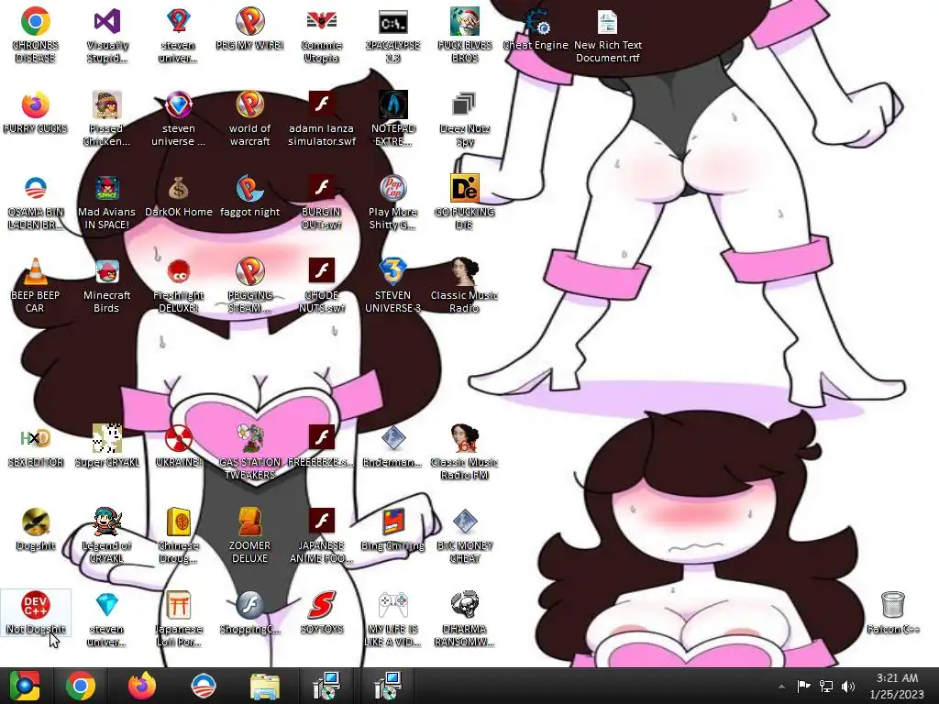This screenshot has width=939, height=704.
Task: Open File Explorer from the taskbar
Action: point(265,686)
